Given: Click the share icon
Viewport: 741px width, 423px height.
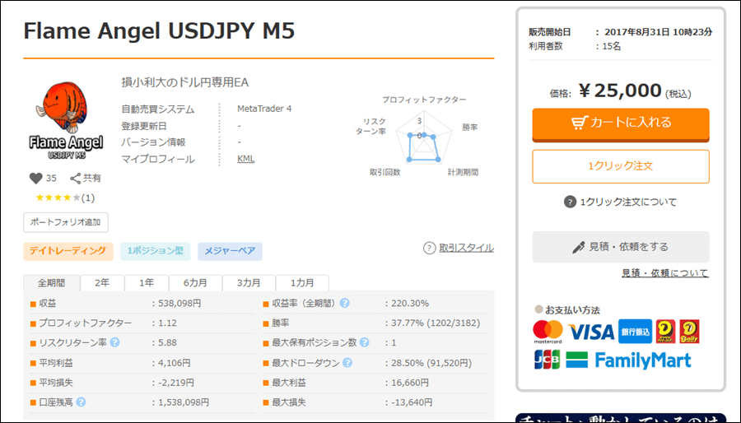Looking at the screenshot, I should pos(76,178).
